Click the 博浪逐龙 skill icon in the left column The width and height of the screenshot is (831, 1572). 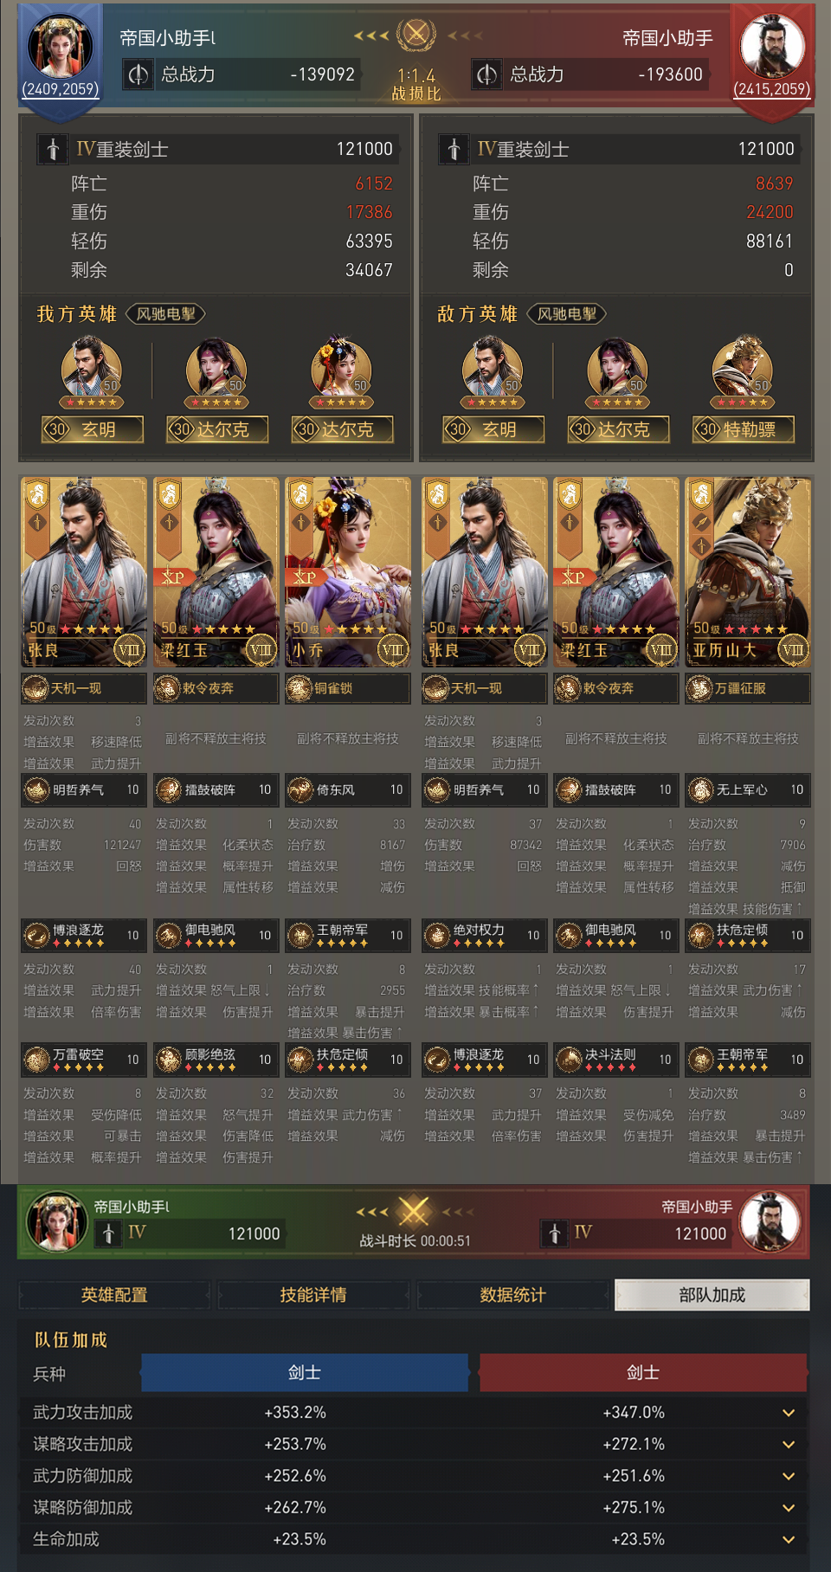click(36, 935)
